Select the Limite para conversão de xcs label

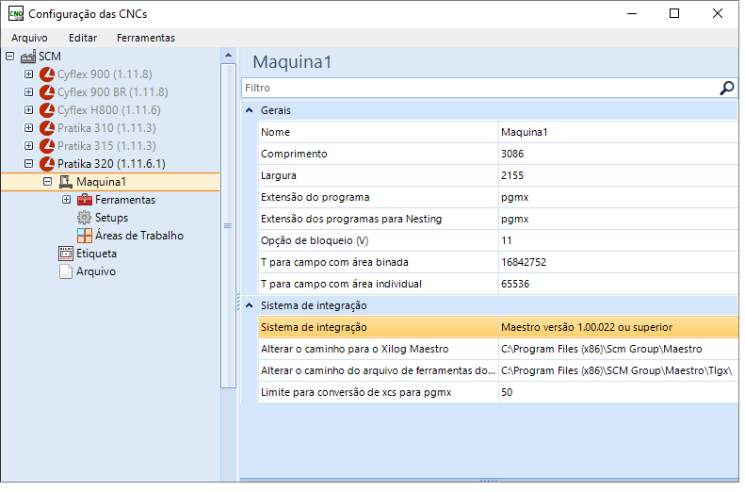(x=356, y=393)
